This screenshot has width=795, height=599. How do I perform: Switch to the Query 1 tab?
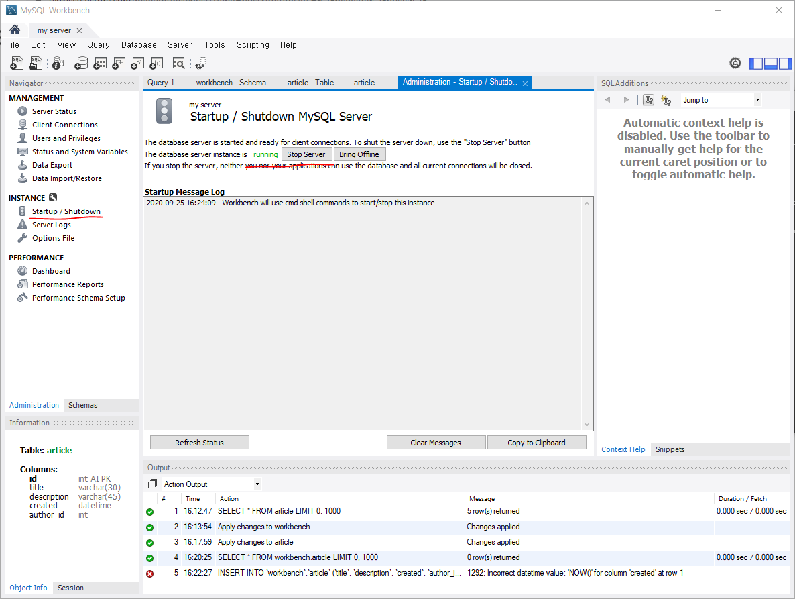[x=161, y=82]
